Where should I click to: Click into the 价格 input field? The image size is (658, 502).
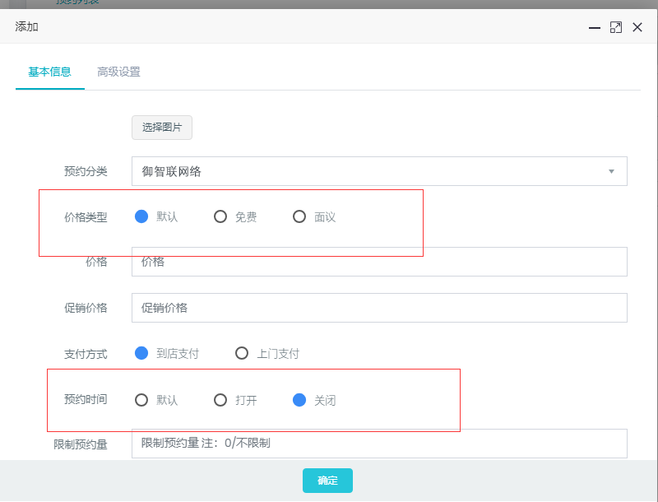tap(378, 262)
